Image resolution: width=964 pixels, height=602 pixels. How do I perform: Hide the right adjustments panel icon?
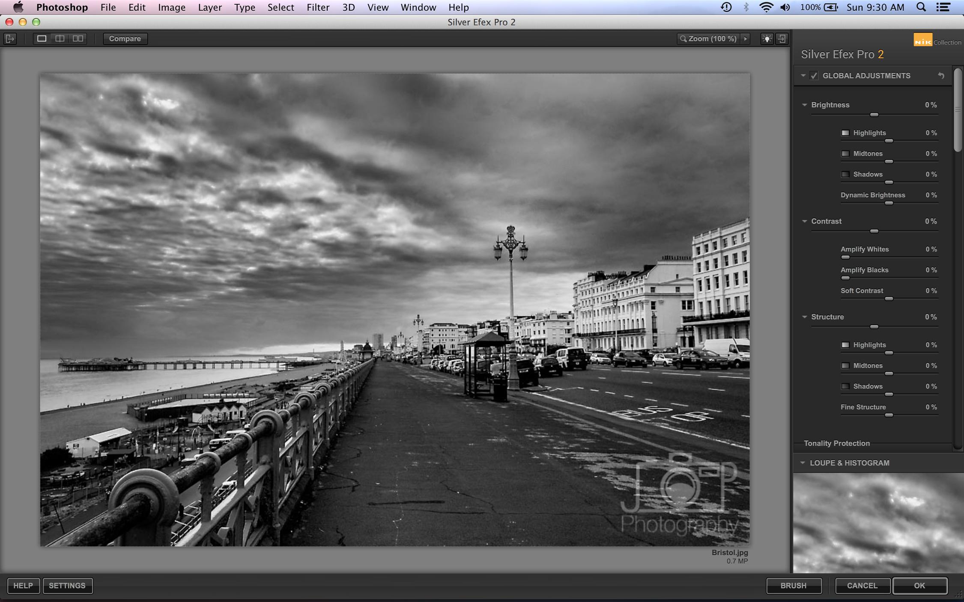[782, 39]
